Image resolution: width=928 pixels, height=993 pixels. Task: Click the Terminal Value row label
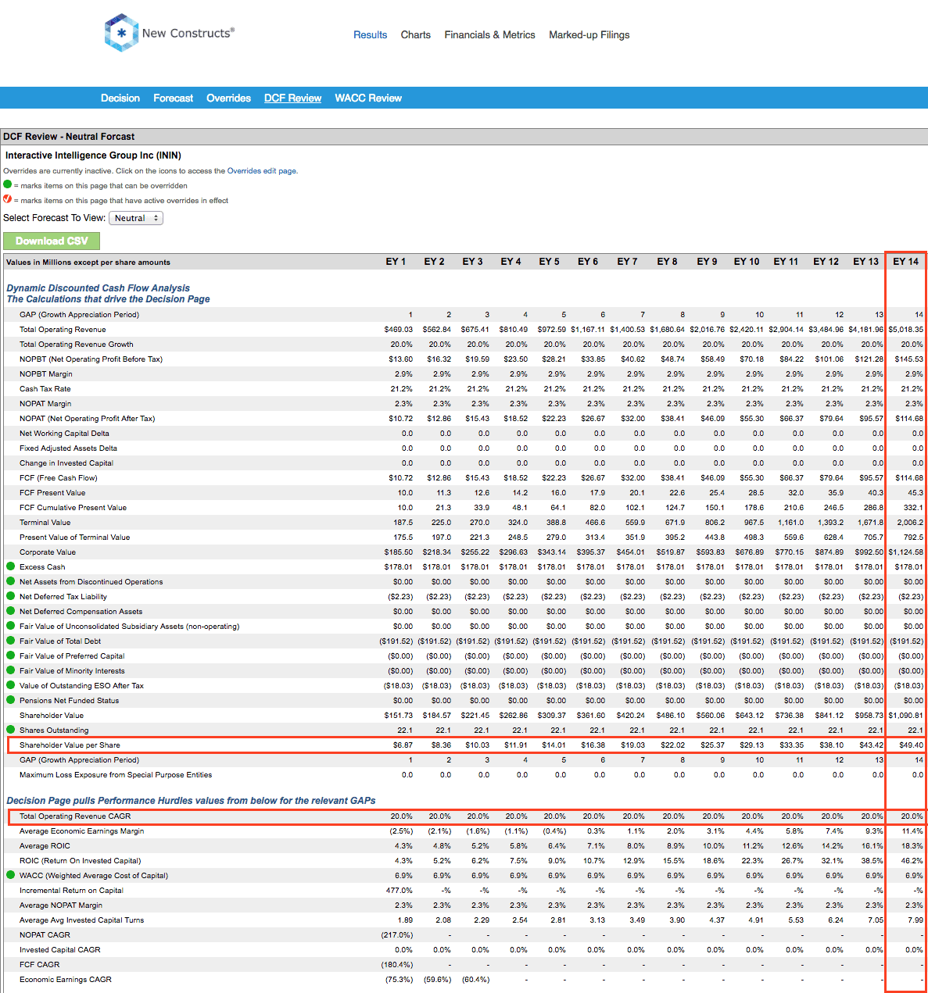tap(45, 523)
